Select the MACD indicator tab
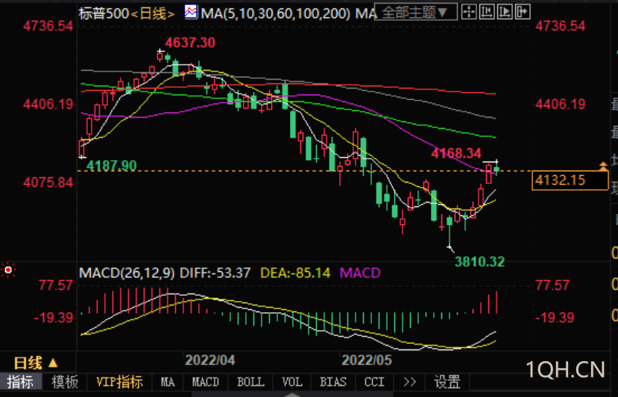Image resolution: width=618 pixels, height=397 pixels. tap(205, 381)
